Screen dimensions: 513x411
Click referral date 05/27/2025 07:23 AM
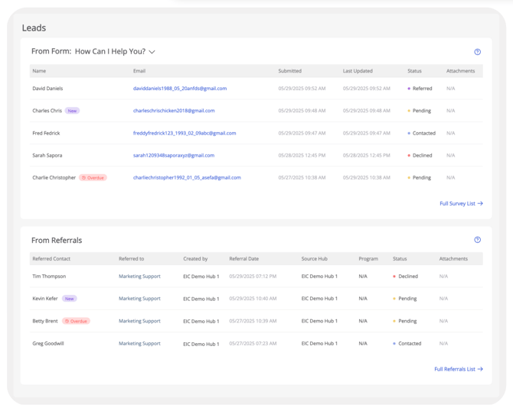(x=253, y=344)
